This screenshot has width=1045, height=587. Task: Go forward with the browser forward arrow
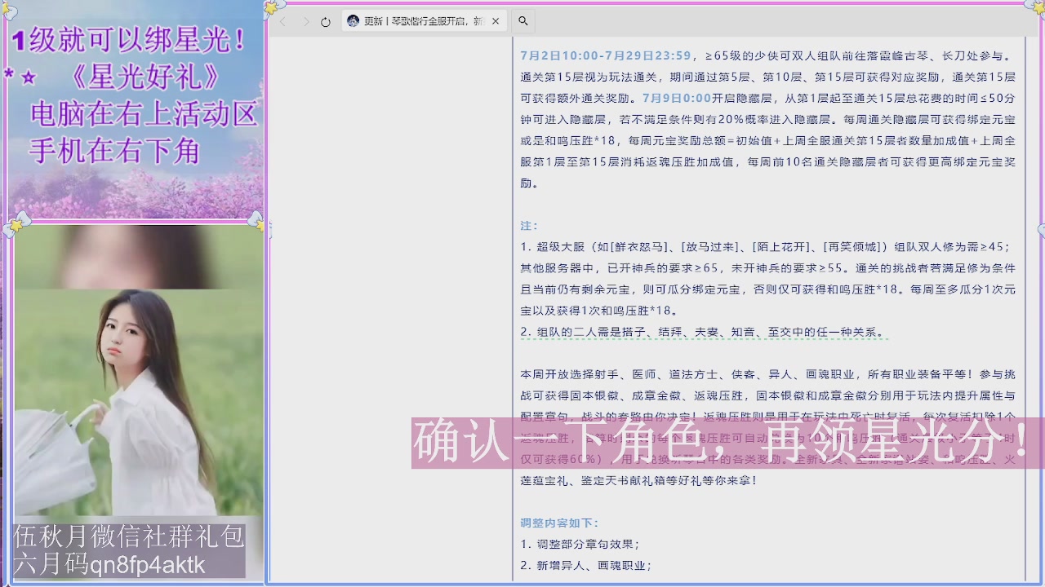[306, 22]
